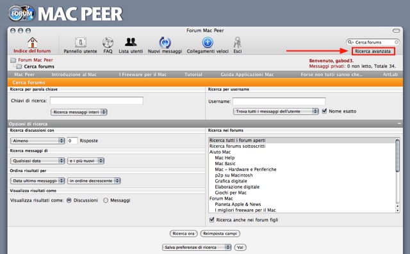This screenshot has height=254, width=410.
Task: Click the forum list scroll down arrow
Action: coord(398,210)
